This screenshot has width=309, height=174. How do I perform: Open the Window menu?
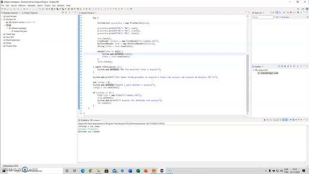click(x=61, y=5)
